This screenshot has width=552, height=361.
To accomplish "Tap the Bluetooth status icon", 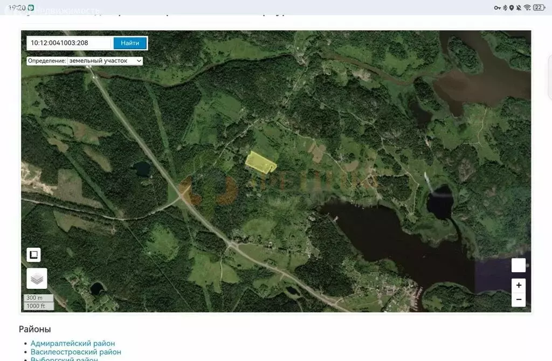I will pos(505,8).
